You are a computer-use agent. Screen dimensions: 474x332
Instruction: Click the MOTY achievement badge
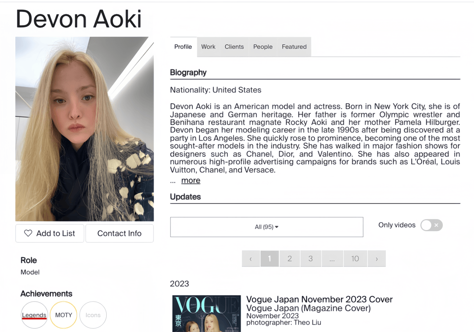tap(64, 315)
